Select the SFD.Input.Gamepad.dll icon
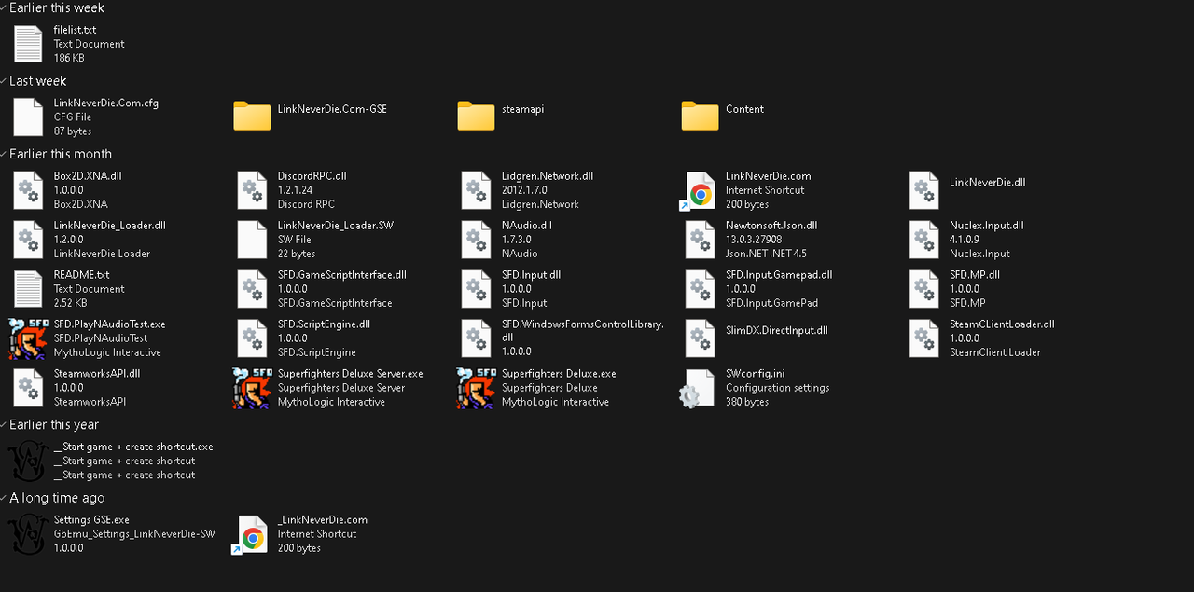1194x592 pixels. pyautogui.click(x=700, y=289)
